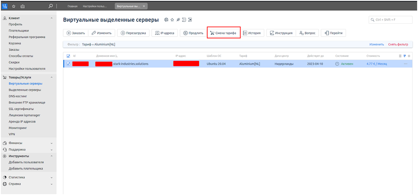Collapse the Клиент sidebar section
This screenshot has height=195, width=418.
pos(51,18)
